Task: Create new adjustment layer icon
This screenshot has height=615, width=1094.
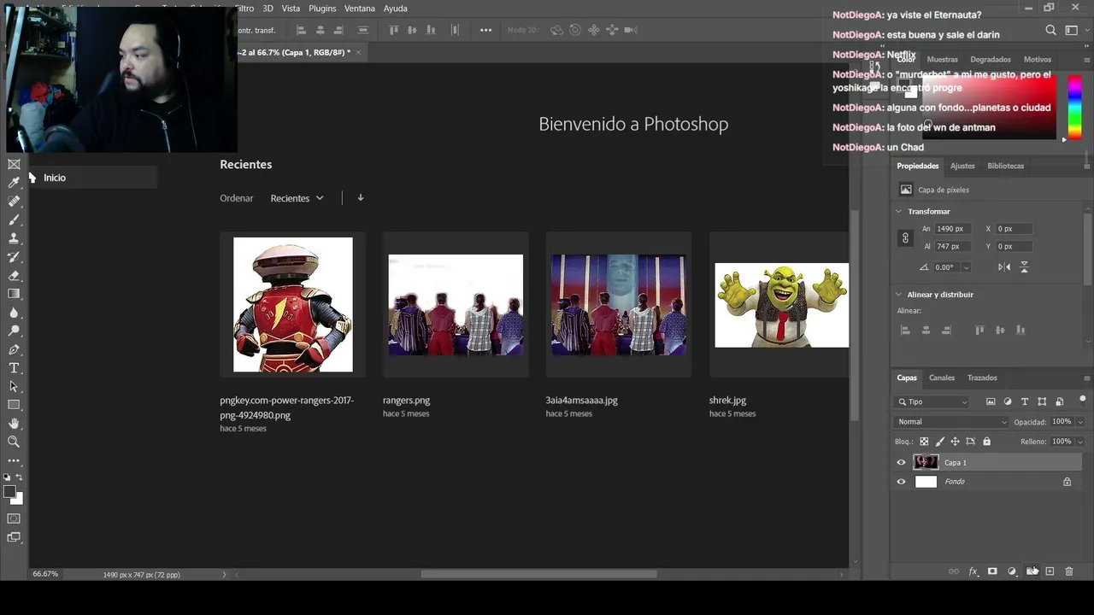Action: 1012,571
